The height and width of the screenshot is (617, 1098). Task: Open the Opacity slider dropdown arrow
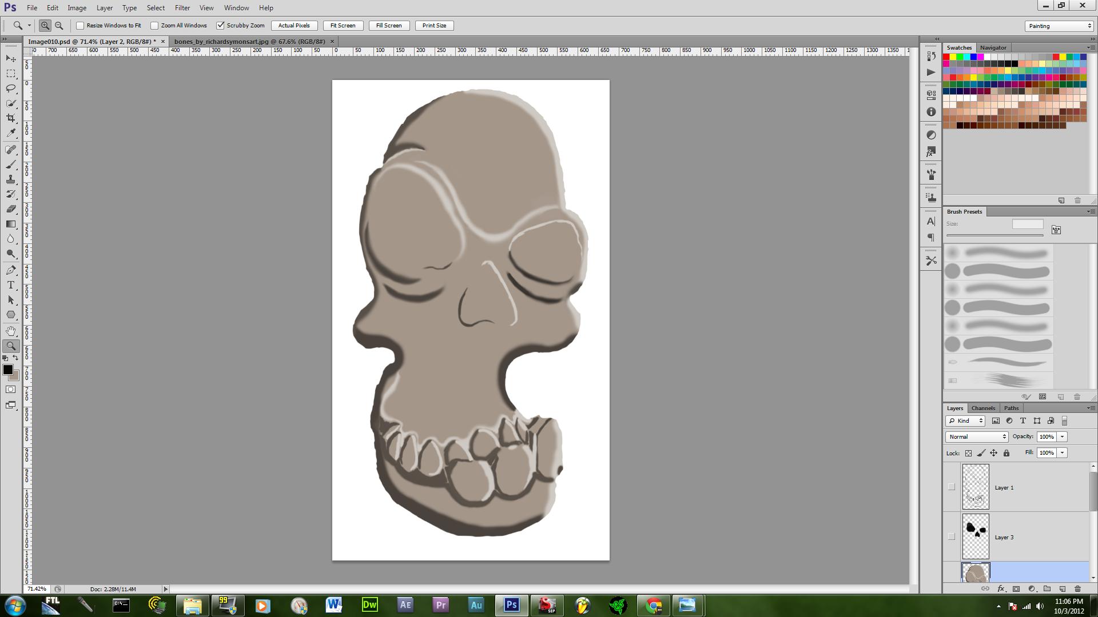tap(1063, 436)
